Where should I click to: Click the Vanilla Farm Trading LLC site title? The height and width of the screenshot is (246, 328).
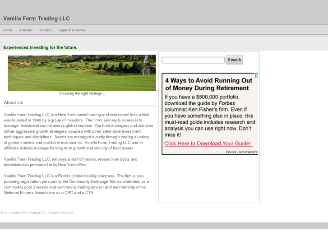point(37,19)
